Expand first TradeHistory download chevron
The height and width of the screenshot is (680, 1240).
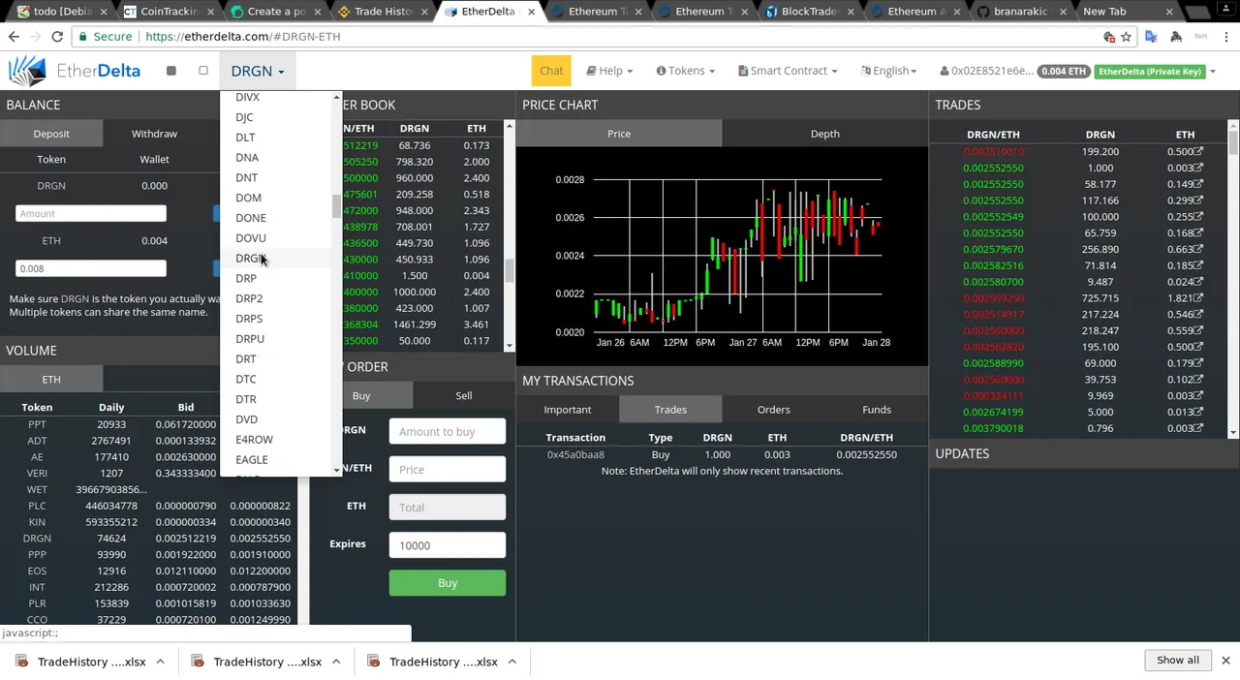160,662
